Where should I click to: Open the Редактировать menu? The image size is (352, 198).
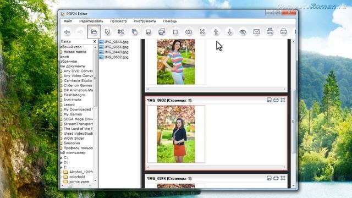click(91, 21)
